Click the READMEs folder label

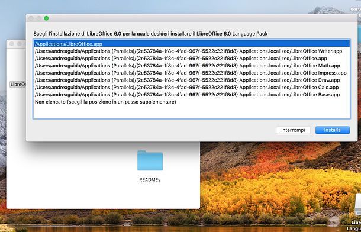coord(150,180)
